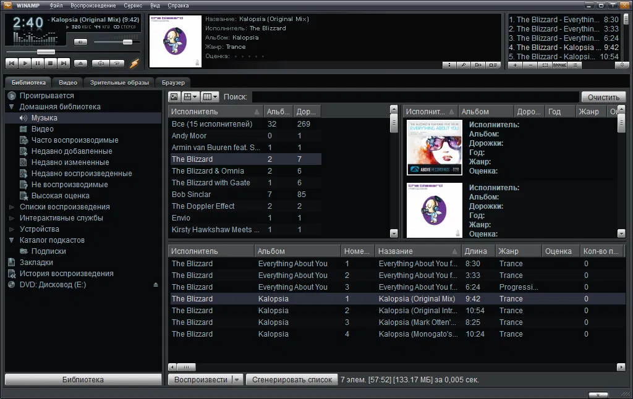Open the Воспроизвести dropdown arrow
This screenshot has width=633, height=399.
pos(237,380)
